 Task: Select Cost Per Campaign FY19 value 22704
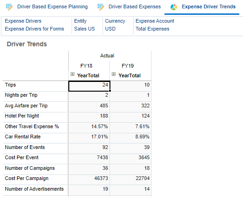click(131, 180)
